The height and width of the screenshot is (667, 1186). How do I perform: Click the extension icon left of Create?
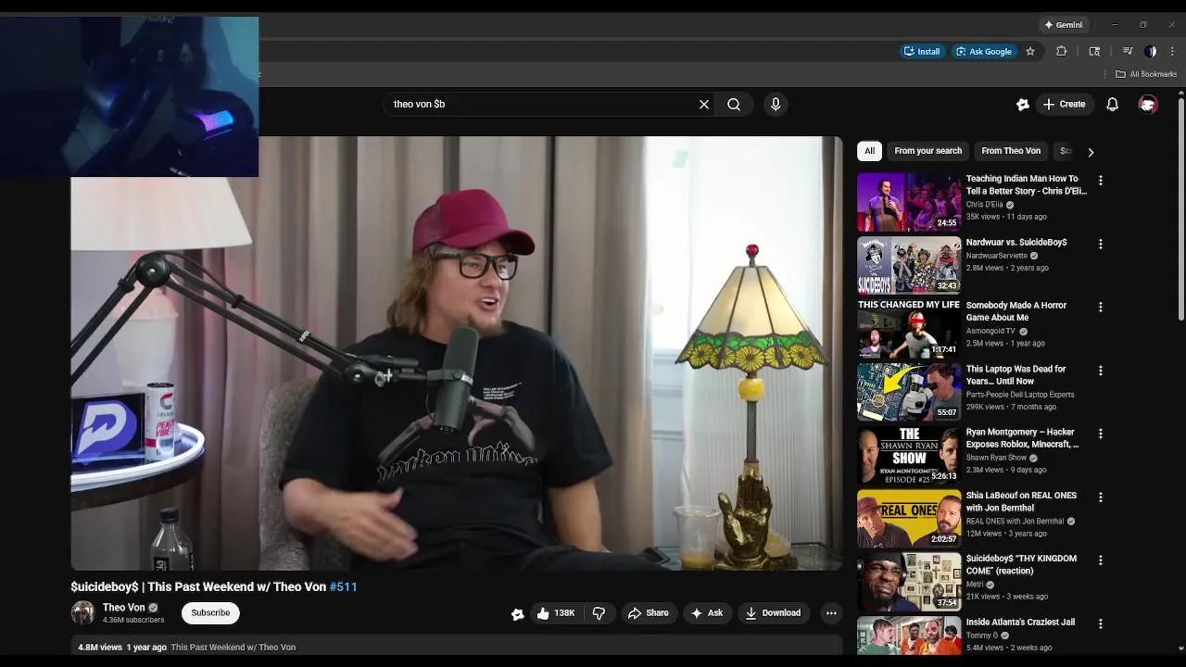(x=1023, y=105)
